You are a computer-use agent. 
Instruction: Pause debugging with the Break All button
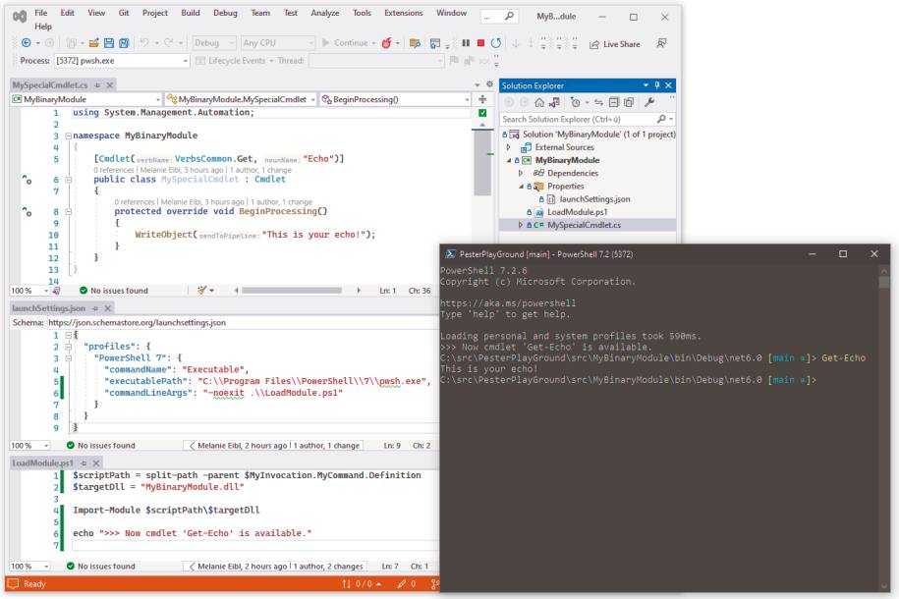466,43
